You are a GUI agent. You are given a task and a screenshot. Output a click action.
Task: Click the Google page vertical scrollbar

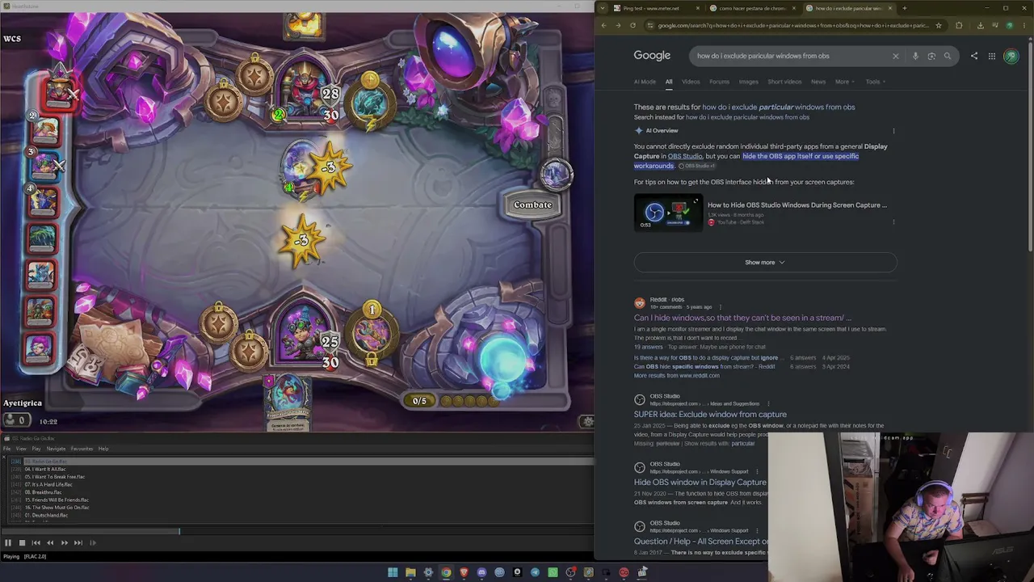click(1030, 145)
